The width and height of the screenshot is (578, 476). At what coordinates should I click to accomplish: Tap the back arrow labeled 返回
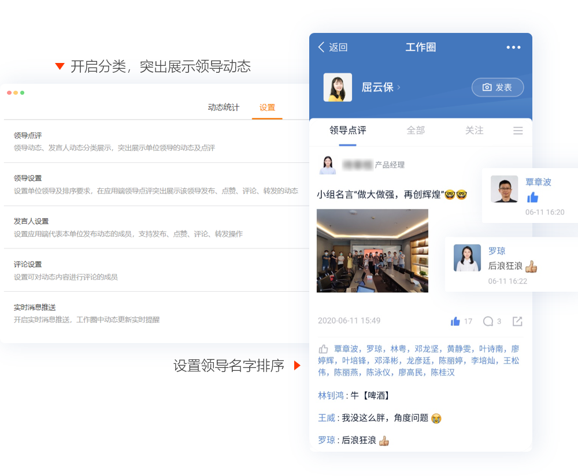tap(332, 47)
